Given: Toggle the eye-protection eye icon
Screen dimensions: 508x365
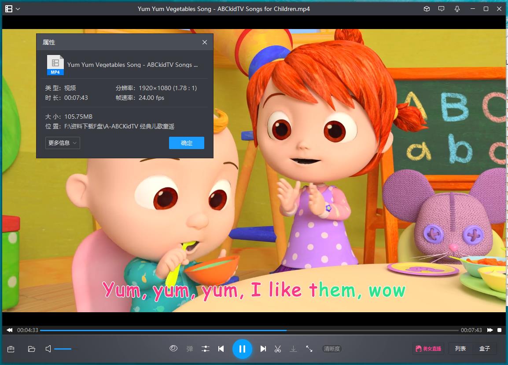Looking at the screenshot, I should click(173, 348).
